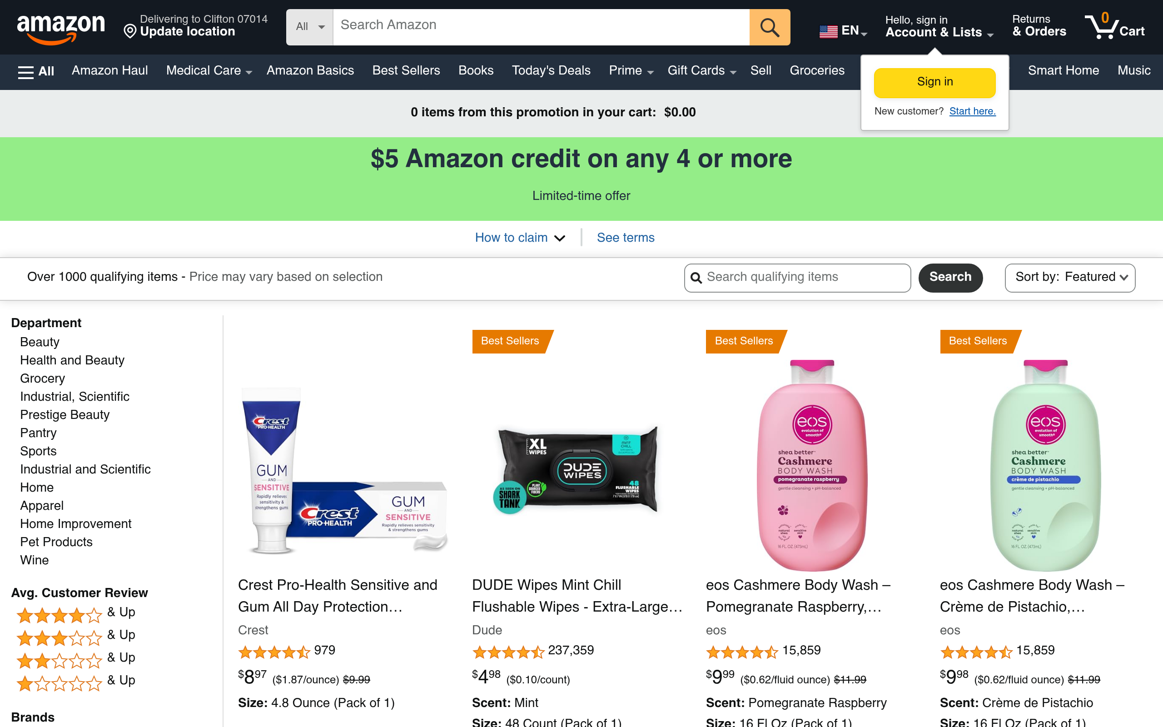
Task: Click the yellow Sign in button
Action: click(x=934, y=82)
